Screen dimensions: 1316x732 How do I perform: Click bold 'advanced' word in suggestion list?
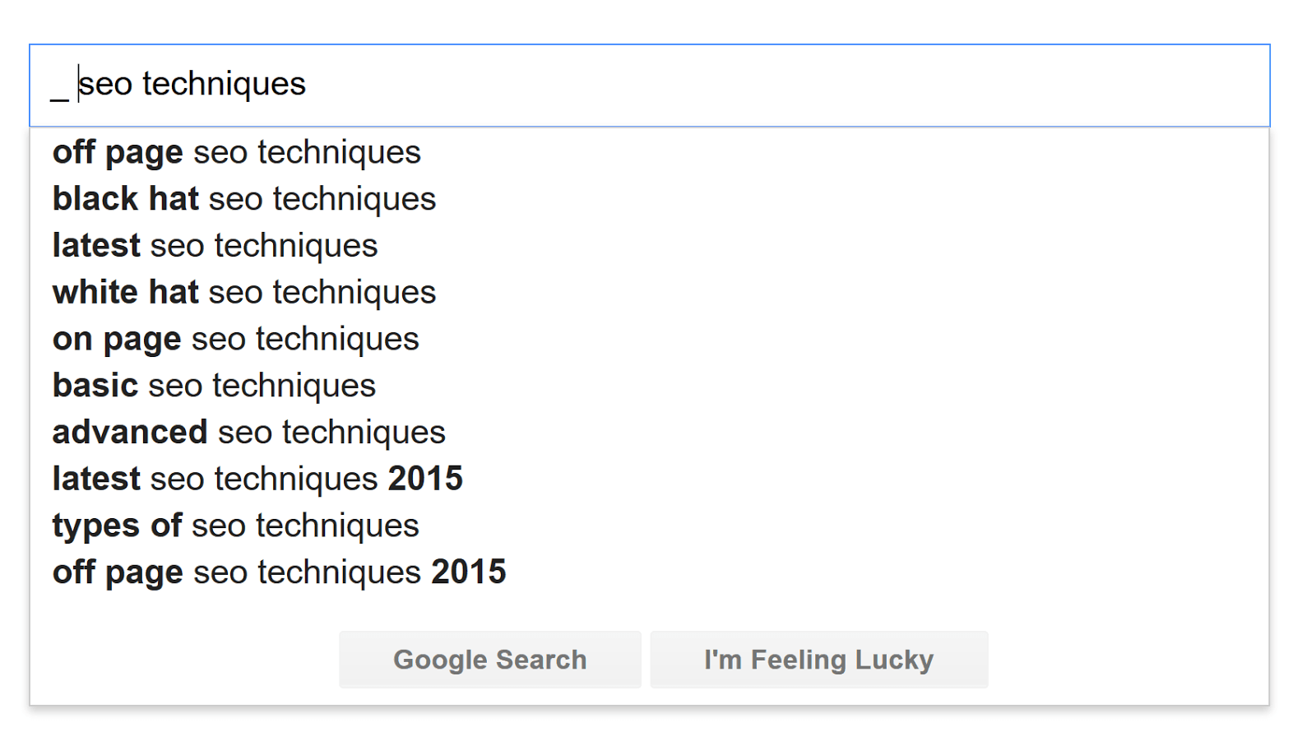pyautogui.click(x=130, y=433)
